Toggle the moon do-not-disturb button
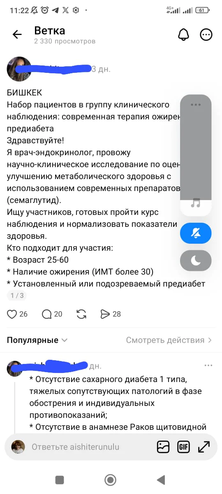The width and height of the screenshot is (222, 494). click(x=196, y=260)
